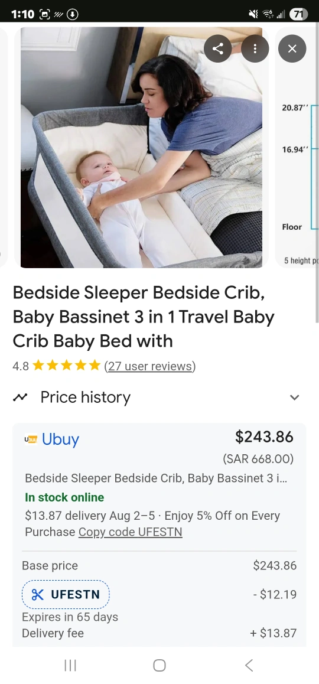Open the Ubuy seller link
This screenshot has height=684, width=319.
pos(60,439)
